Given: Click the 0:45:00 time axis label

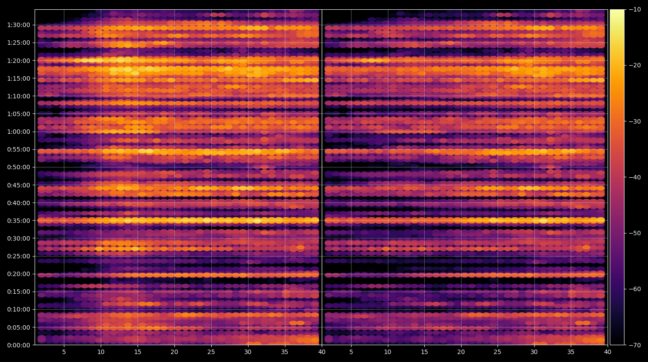Looking at the screenshot, I should tap(19, 185).
